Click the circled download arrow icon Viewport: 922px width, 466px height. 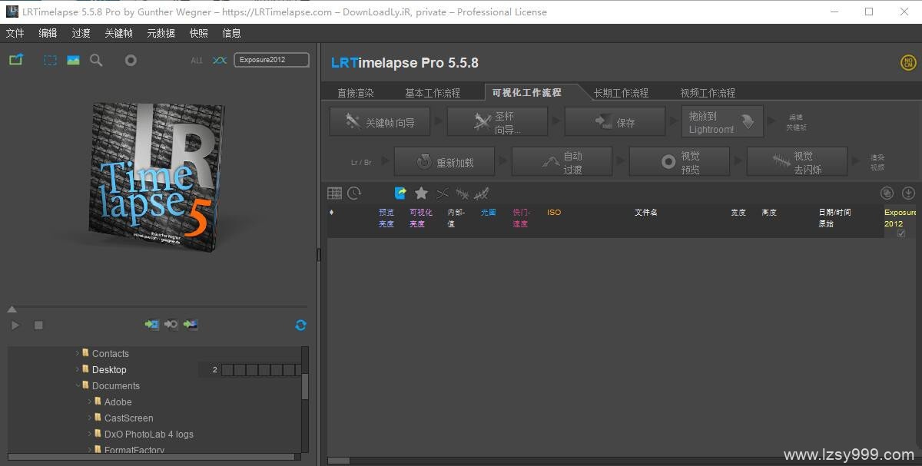tap(907, 193)
